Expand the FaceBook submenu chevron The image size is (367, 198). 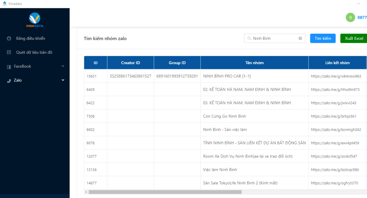(x=63, y=66)
